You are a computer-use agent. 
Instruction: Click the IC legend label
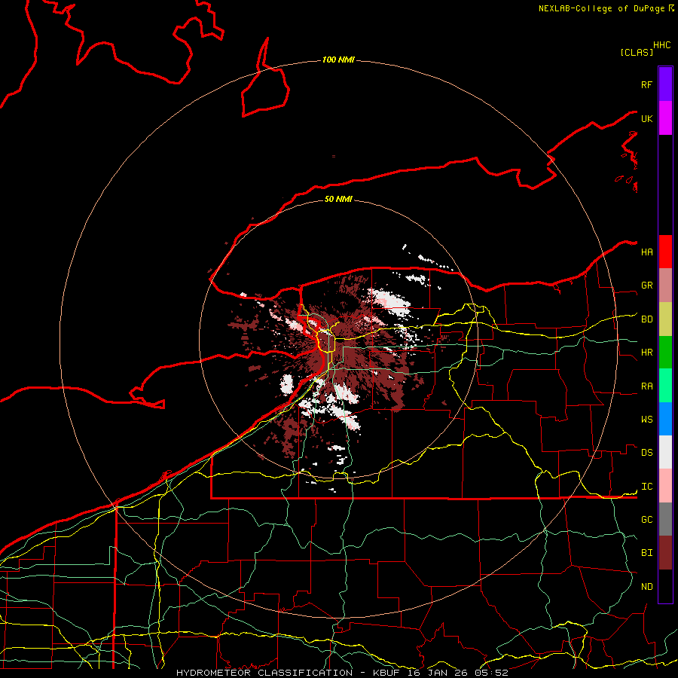coord(646,487)
